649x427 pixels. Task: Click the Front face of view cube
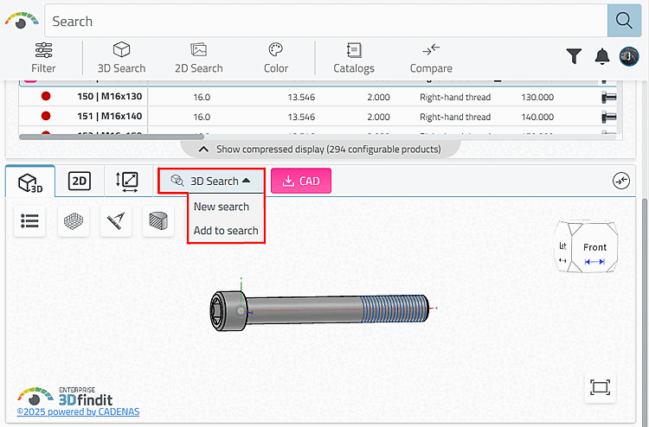click(x=594, y=247)
